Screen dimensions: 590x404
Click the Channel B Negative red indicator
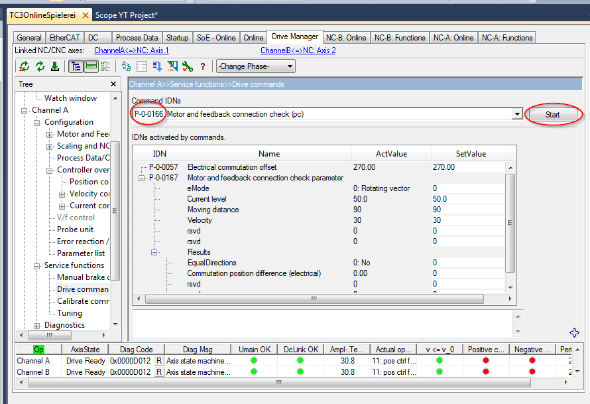click(532, 371)
